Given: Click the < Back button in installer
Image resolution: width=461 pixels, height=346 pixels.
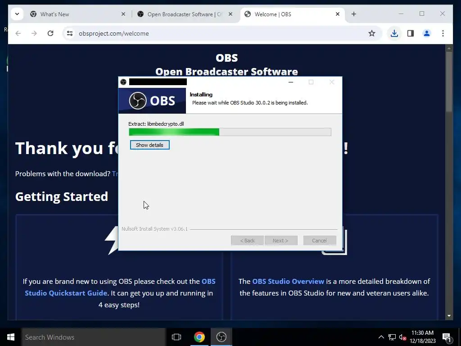Looking at the screenshot, I should point(247,241).
